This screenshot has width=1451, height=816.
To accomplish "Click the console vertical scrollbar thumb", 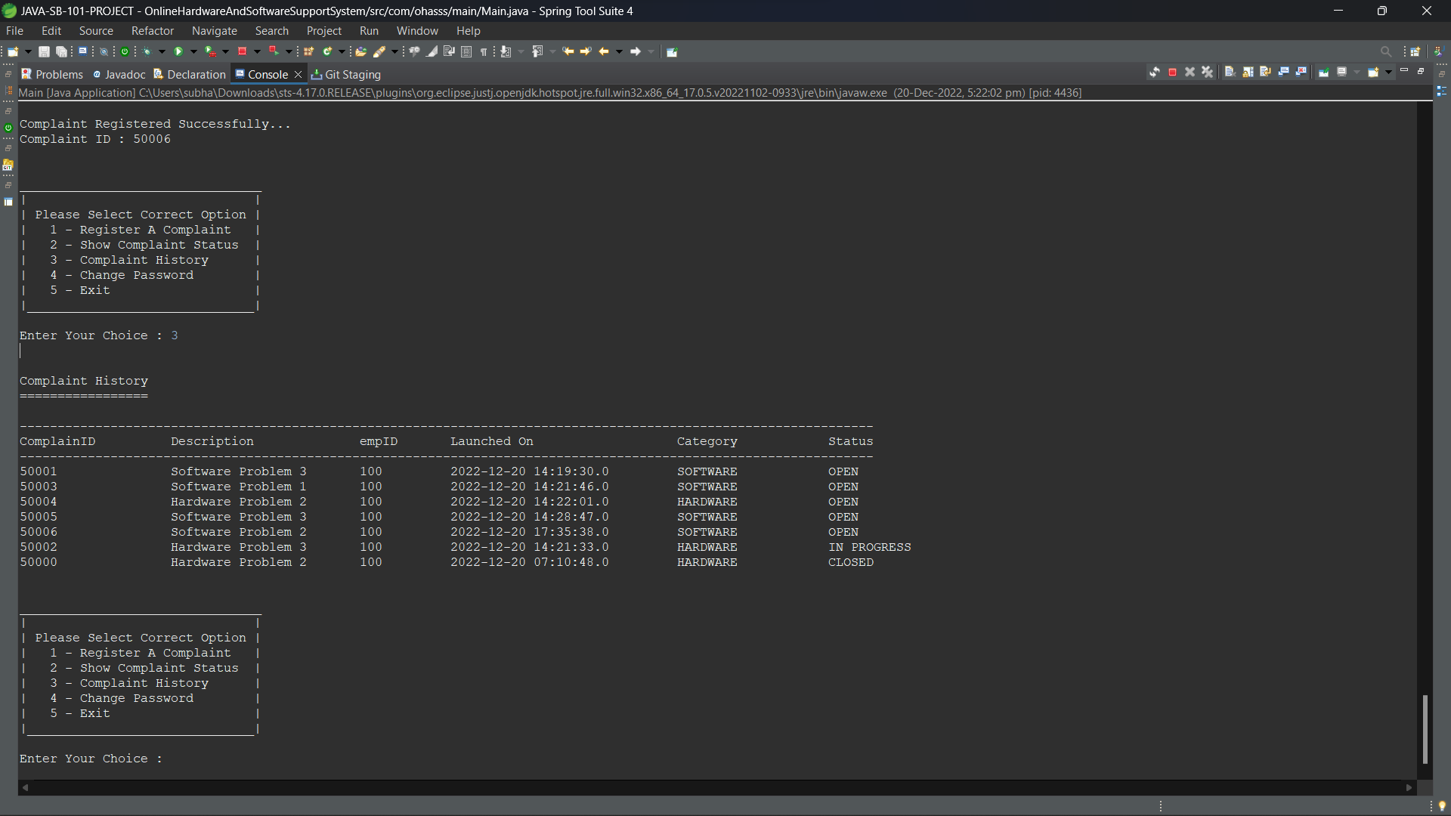I will click(x=1425, y=728).
